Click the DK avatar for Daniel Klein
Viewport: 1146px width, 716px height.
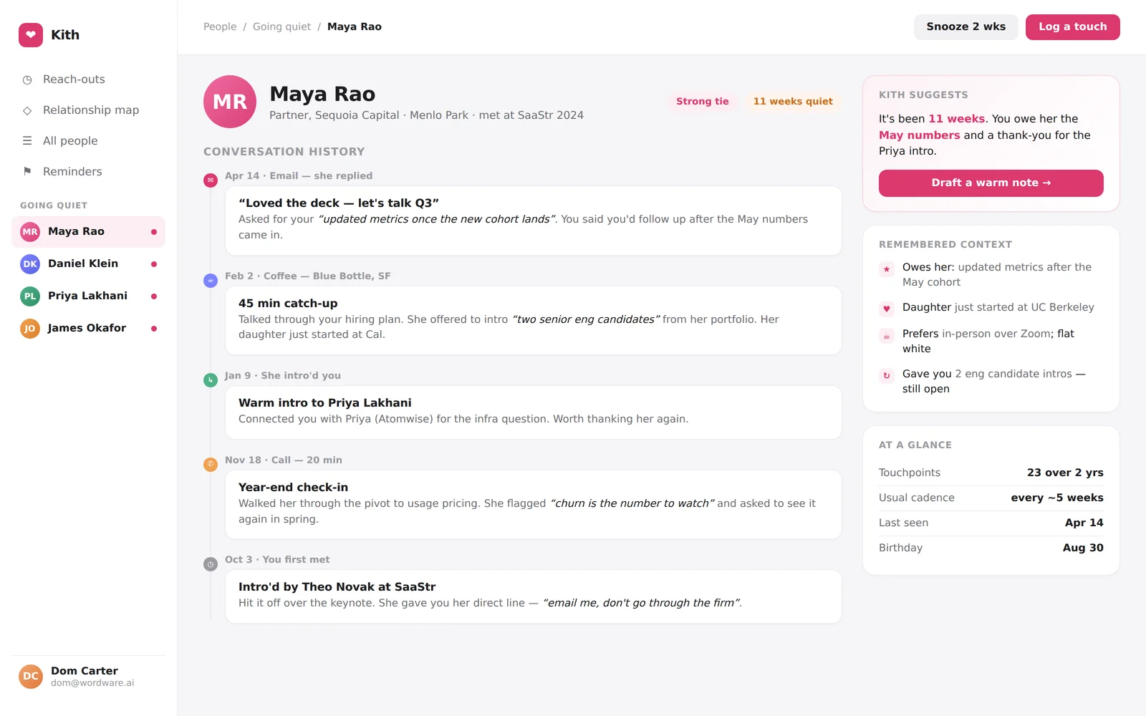coord(30,264)
